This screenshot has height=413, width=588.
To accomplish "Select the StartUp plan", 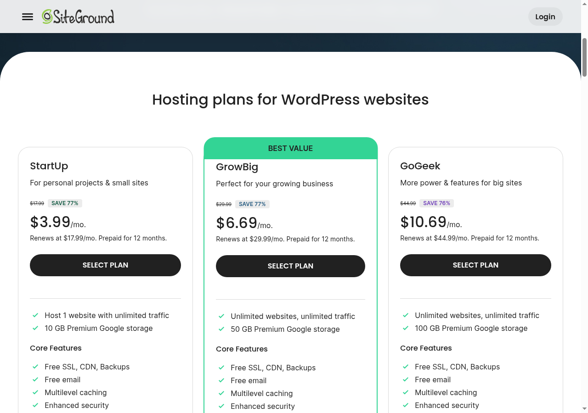I will point(105,265).
